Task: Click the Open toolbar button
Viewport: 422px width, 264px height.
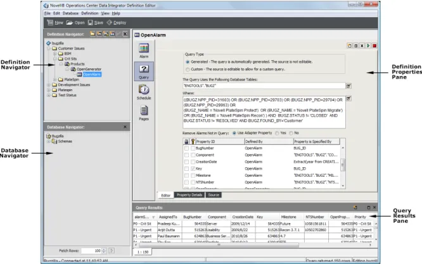Action: coord(75,23)
